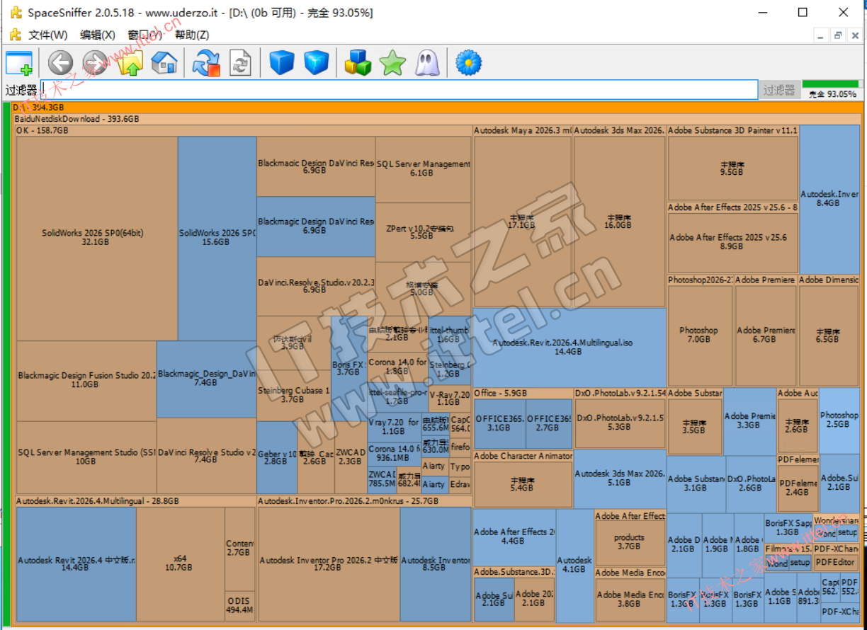Click the colored blocks icon
Image resolution: width=867 pixels, height=630 pixels.
click(358, 63)
